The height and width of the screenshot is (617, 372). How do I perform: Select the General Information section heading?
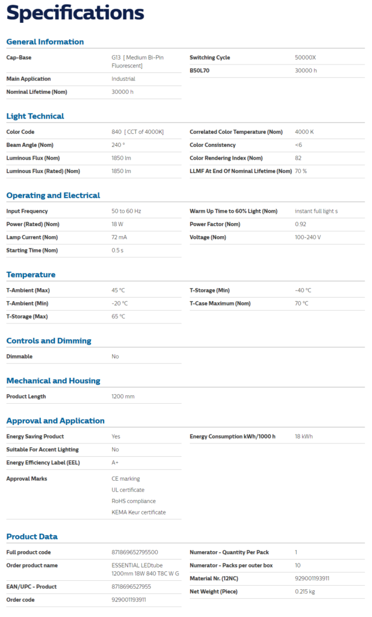(x=45, y=42)
